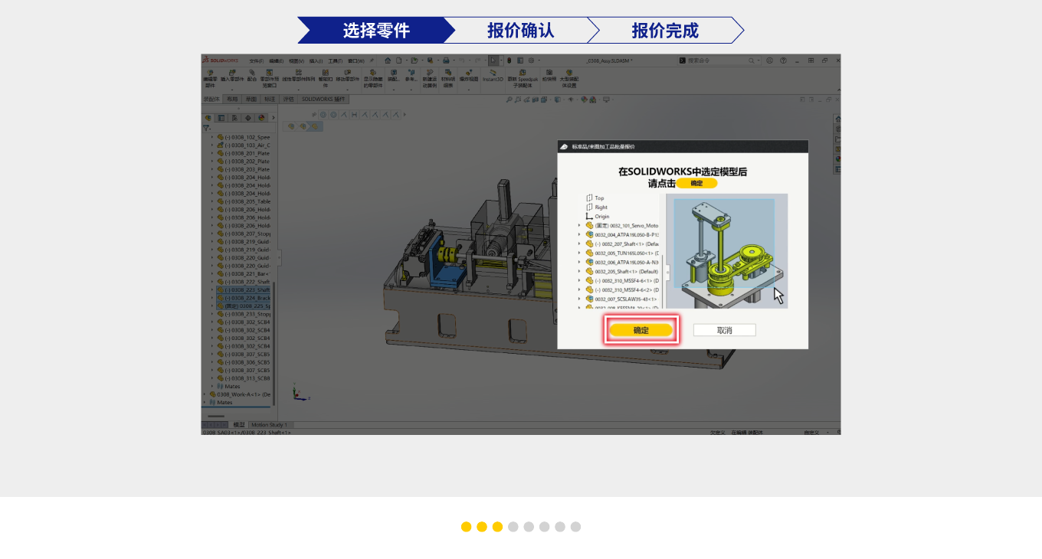
Task: Open the 选择零件 step tab
Action: click(375, 31)
